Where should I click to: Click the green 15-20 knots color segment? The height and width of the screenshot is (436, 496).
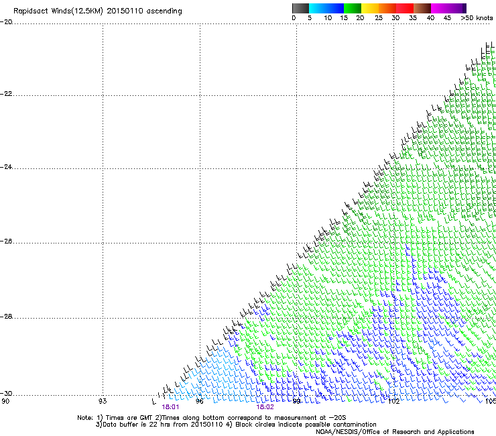click(x=353, y=8)
